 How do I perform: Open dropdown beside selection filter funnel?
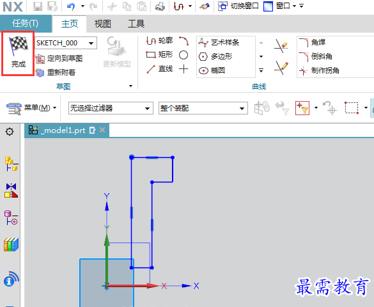point(316,108)
